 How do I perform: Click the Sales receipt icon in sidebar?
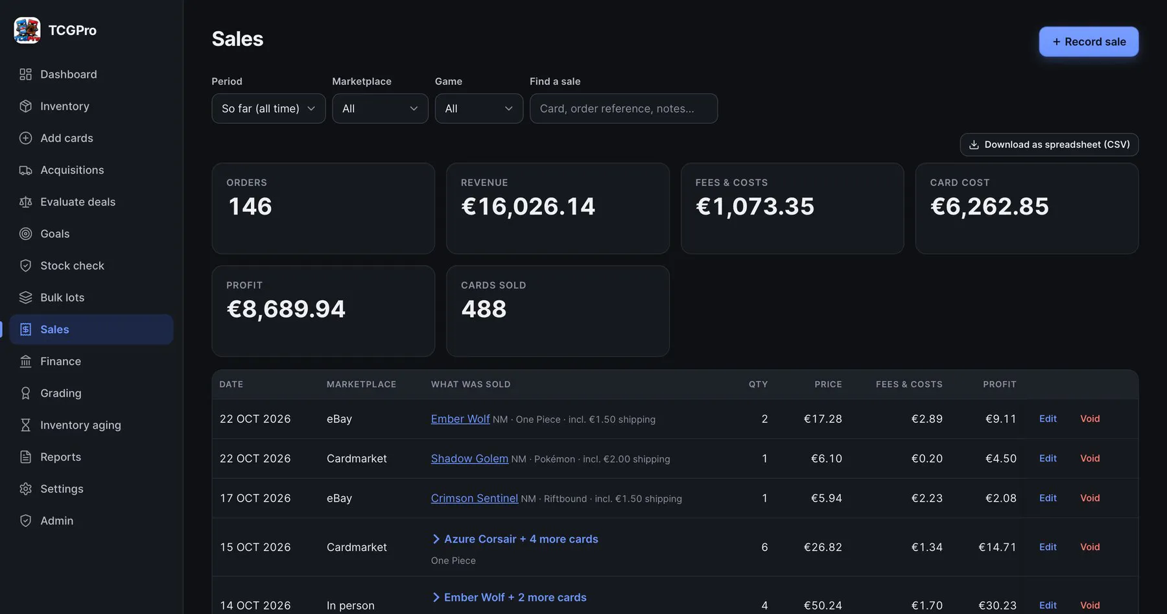(25, 329)
